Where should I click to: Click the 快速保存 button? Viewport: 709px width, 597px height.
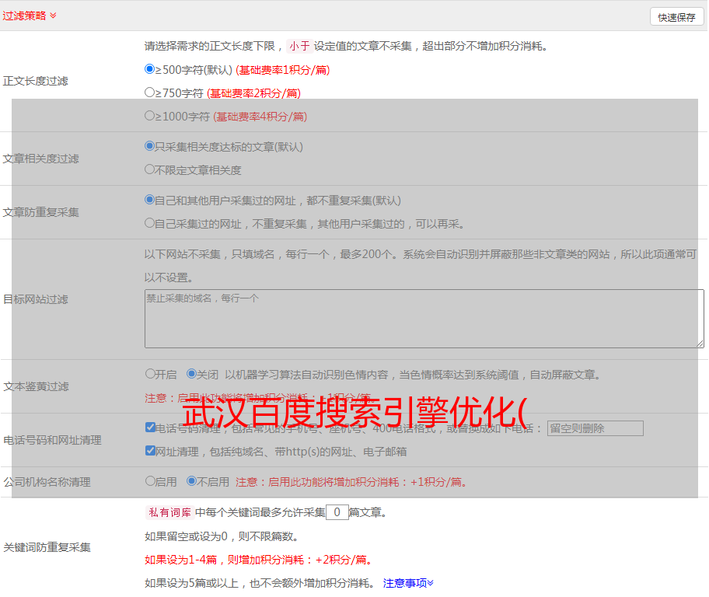pos(676,17)
